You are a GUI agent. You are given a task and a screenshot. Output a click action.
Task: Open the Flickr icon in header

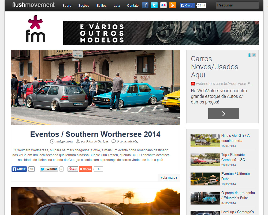163,5
